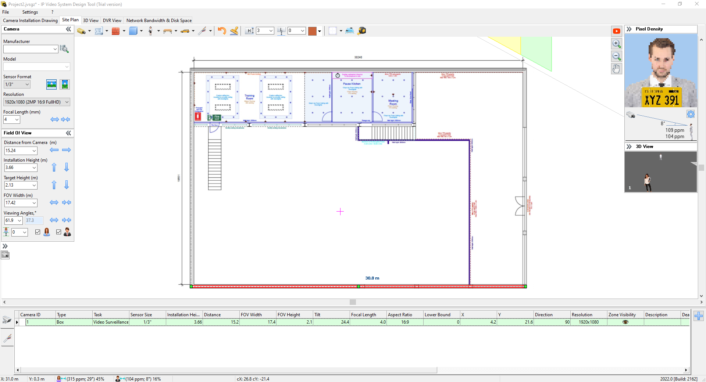Click the orange-brown color swatch
706x382 pixels.
(312, 31)
